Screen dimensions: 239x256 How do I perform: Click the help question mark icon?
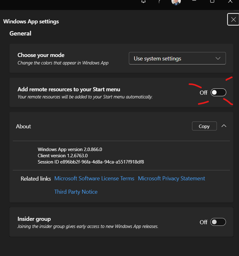click(x=159, y=2)
